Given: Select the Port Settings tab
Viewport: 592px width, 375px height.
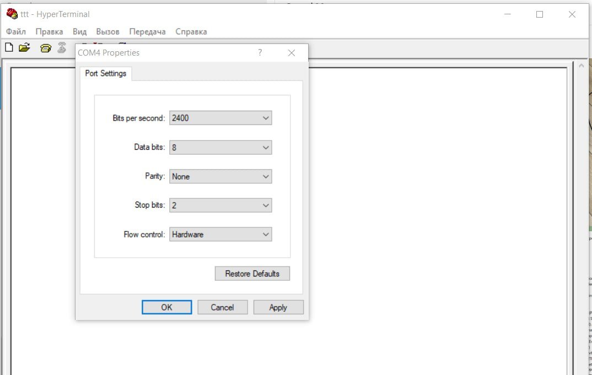Looking at the screenshot, I should (105, 73).
